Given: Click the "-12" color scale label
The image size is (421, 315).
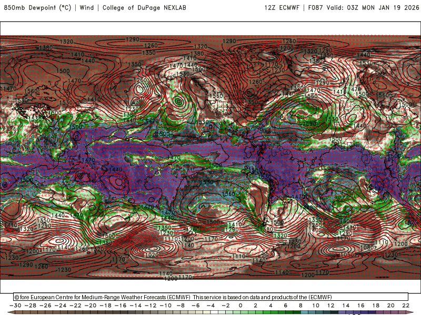Looking at the screenshot, I should tap(151, 306).
